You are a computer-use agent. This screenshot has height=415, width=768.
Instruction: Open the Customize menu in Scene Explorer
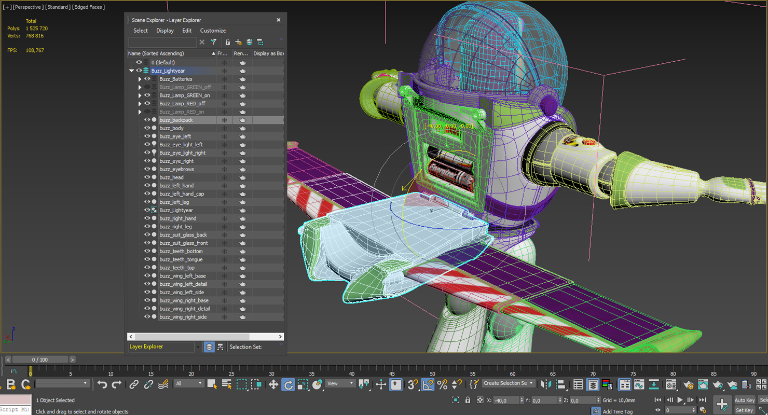213,31
